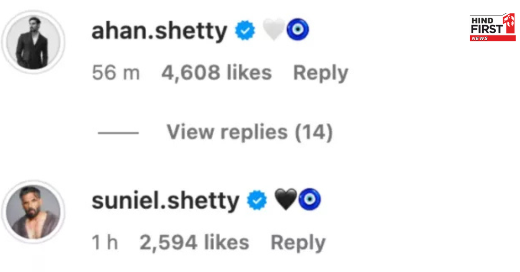Click the verified badge beside ahan.shetty
520x272 pixels.
click(x=245, y=32)
